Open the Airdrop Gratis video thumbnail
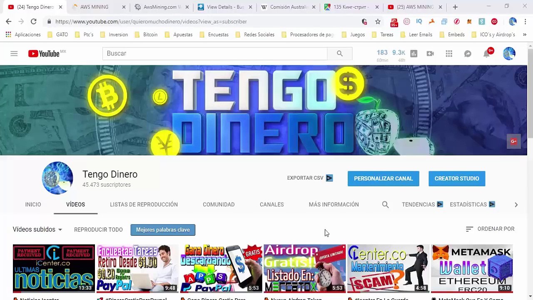 point(305,268)
